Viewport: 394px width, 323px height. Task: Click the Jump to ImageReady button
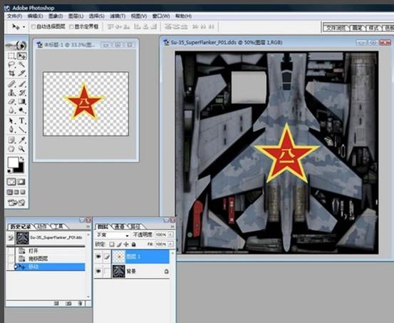[16, 202]
